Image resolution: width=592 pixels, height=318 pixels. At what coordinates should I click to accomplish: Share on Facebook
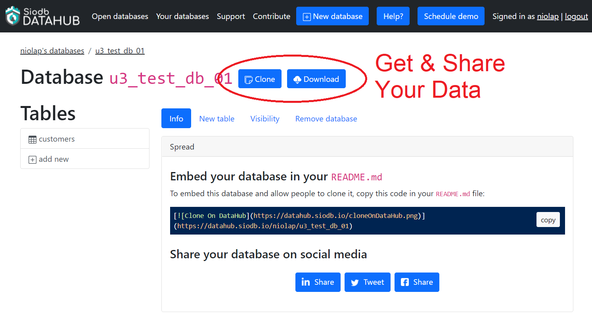click(417, 282)
